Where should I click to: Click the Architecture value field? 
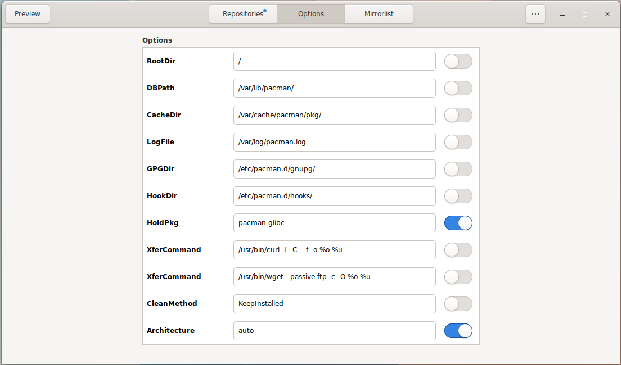tap(335, 331)
